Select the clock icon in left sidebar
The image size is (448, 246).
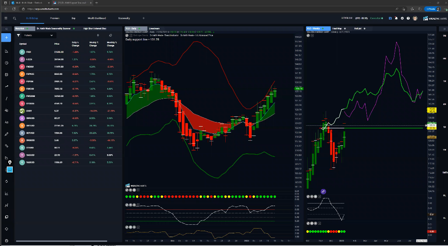point(6,63)
